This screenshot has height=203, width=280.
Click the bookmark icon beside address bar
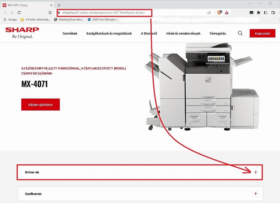click(50, 12)
